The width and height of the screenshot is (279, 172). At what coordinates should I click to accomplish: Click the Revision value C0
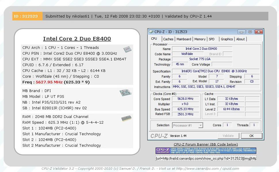pyautogui.click(x=252, y=81)
